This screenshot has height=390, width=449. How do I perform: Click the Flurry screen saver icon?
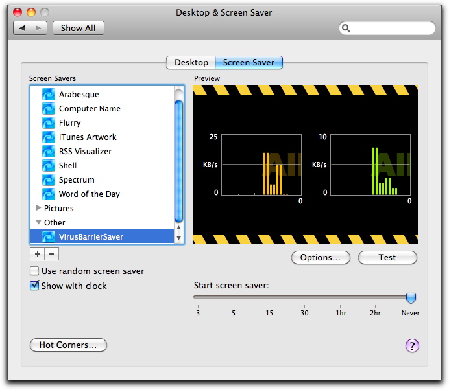tap(49, 123)
